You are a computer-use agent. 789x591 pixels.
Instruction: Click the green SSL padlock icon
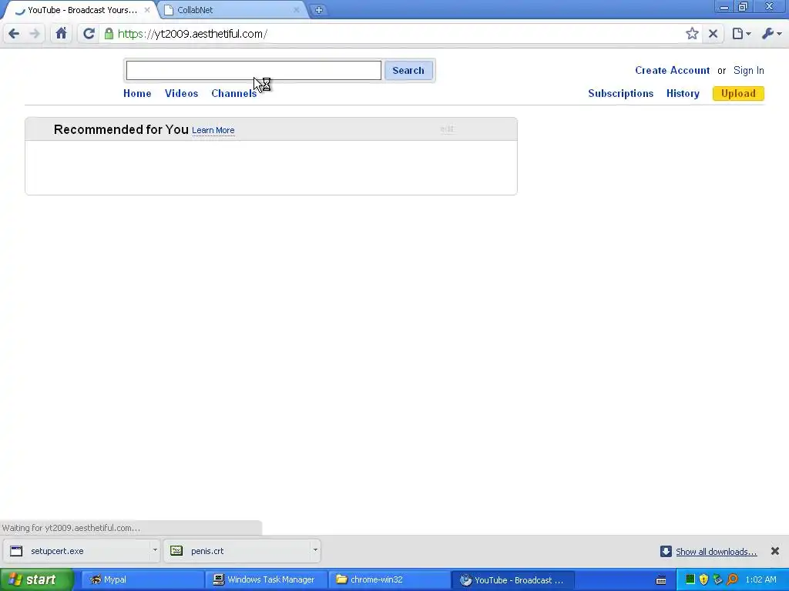point(109,34)
